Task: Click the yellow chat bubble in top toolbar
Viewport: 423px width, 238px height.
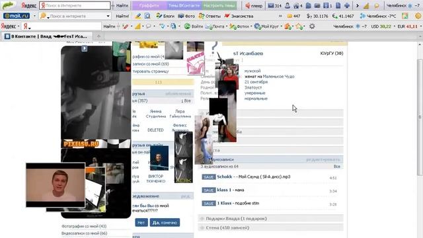Action: tap(377, 6)
